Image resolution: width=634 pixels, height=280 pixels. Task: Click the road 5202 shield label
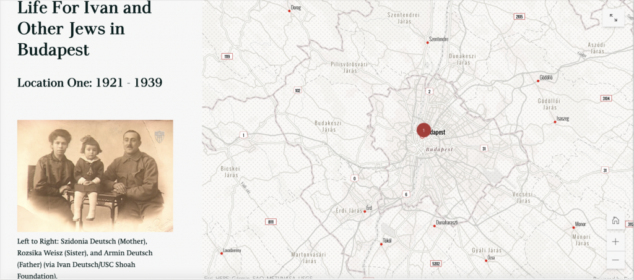tap(436, 263)
